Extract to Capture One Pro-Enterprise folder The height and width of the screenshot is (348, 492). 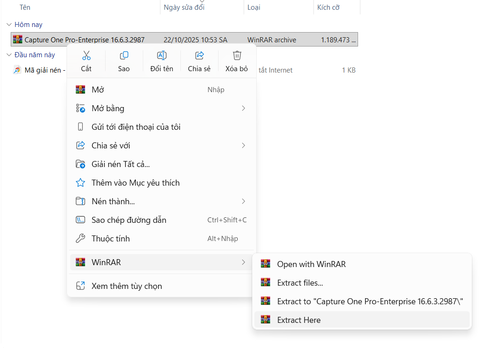(370, 301)
